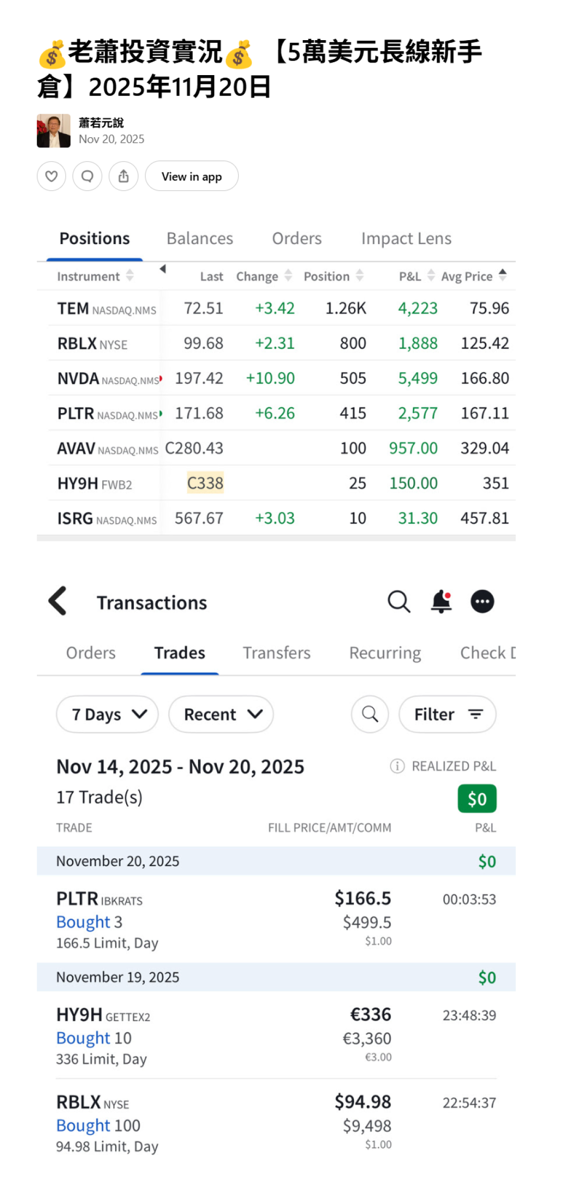Open the Filter button
Screen dimensions: 563x1188
pos(447,714)
